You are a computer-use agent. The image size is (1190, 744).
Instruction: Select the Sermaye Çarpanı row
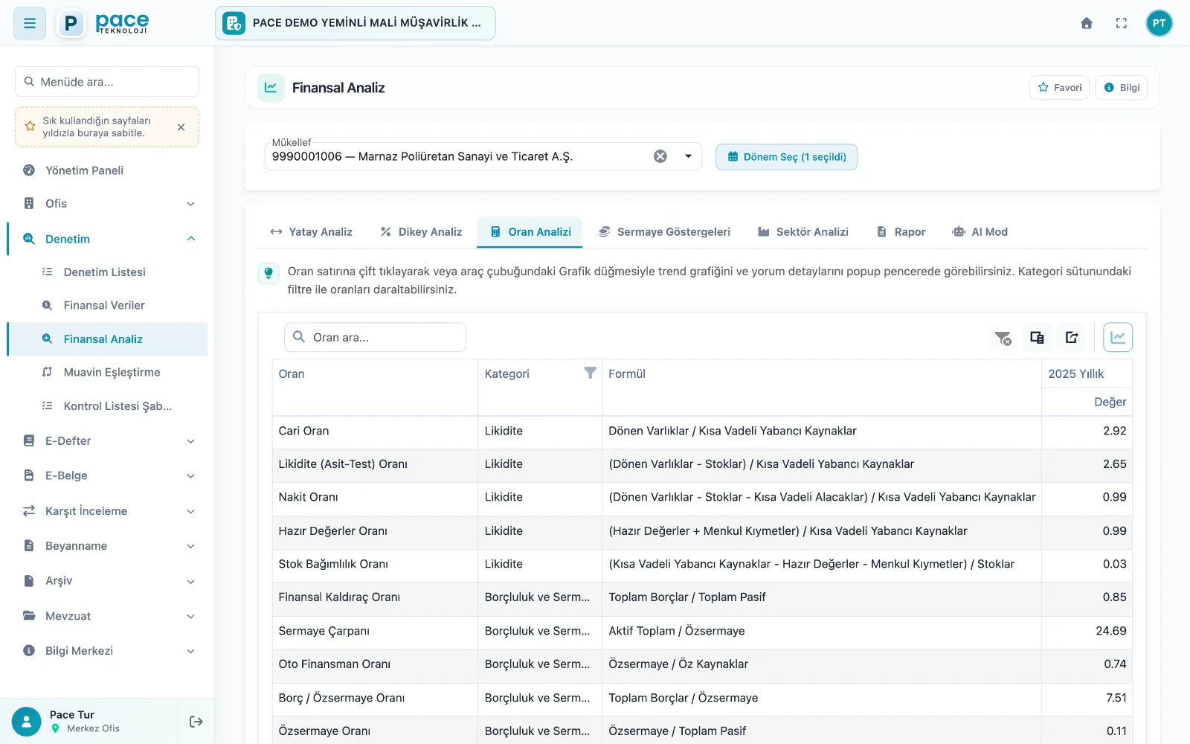point(702,632)
